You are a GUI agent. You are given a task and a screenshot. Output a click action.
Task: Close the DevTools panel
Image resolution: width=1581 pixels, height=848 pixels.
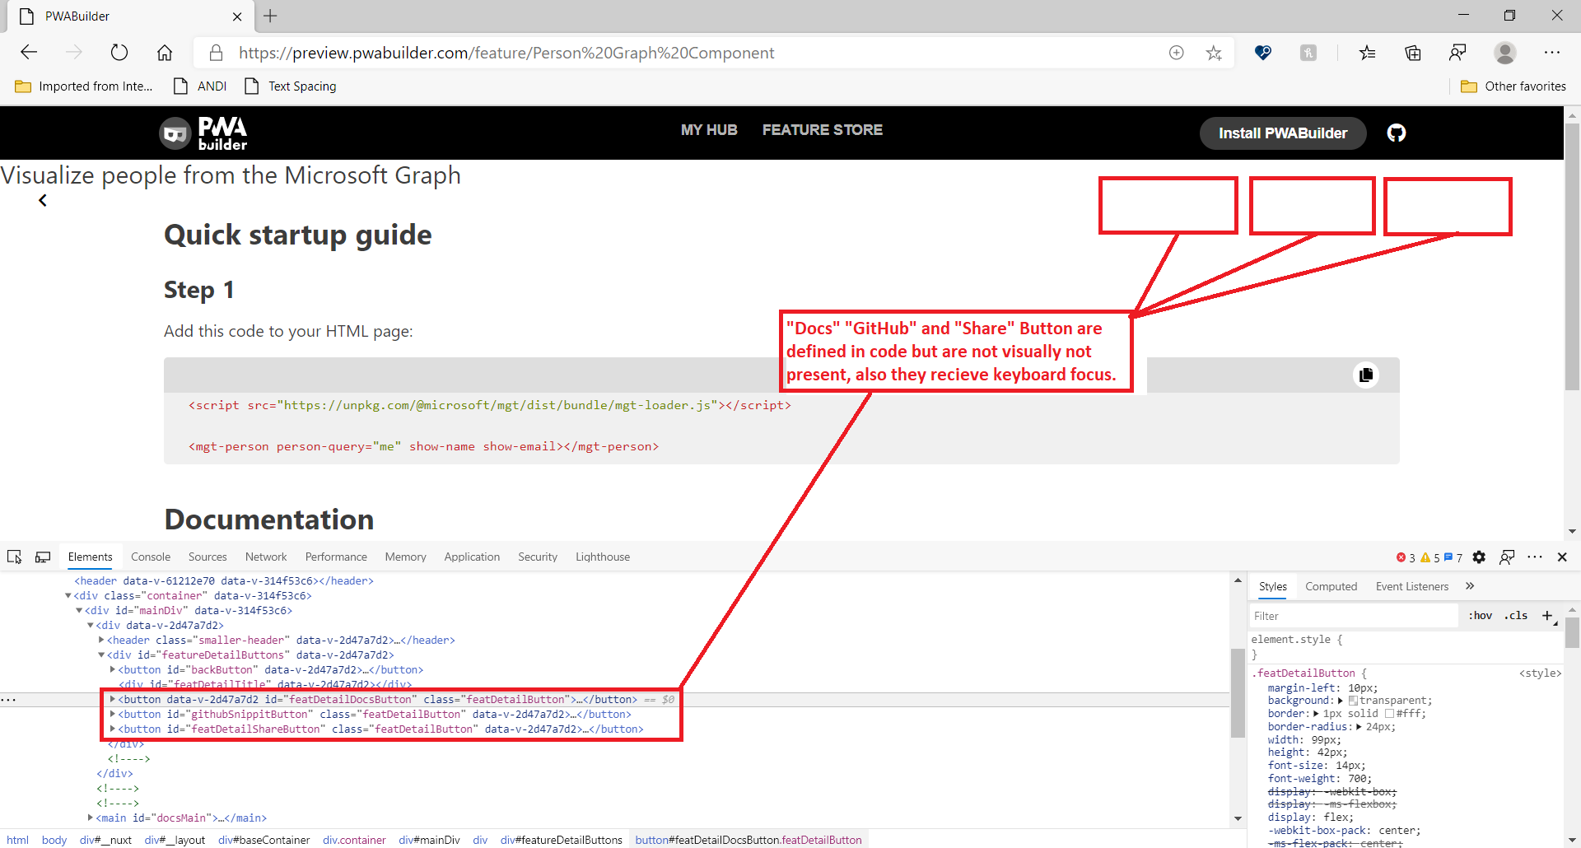point(1562,557)
